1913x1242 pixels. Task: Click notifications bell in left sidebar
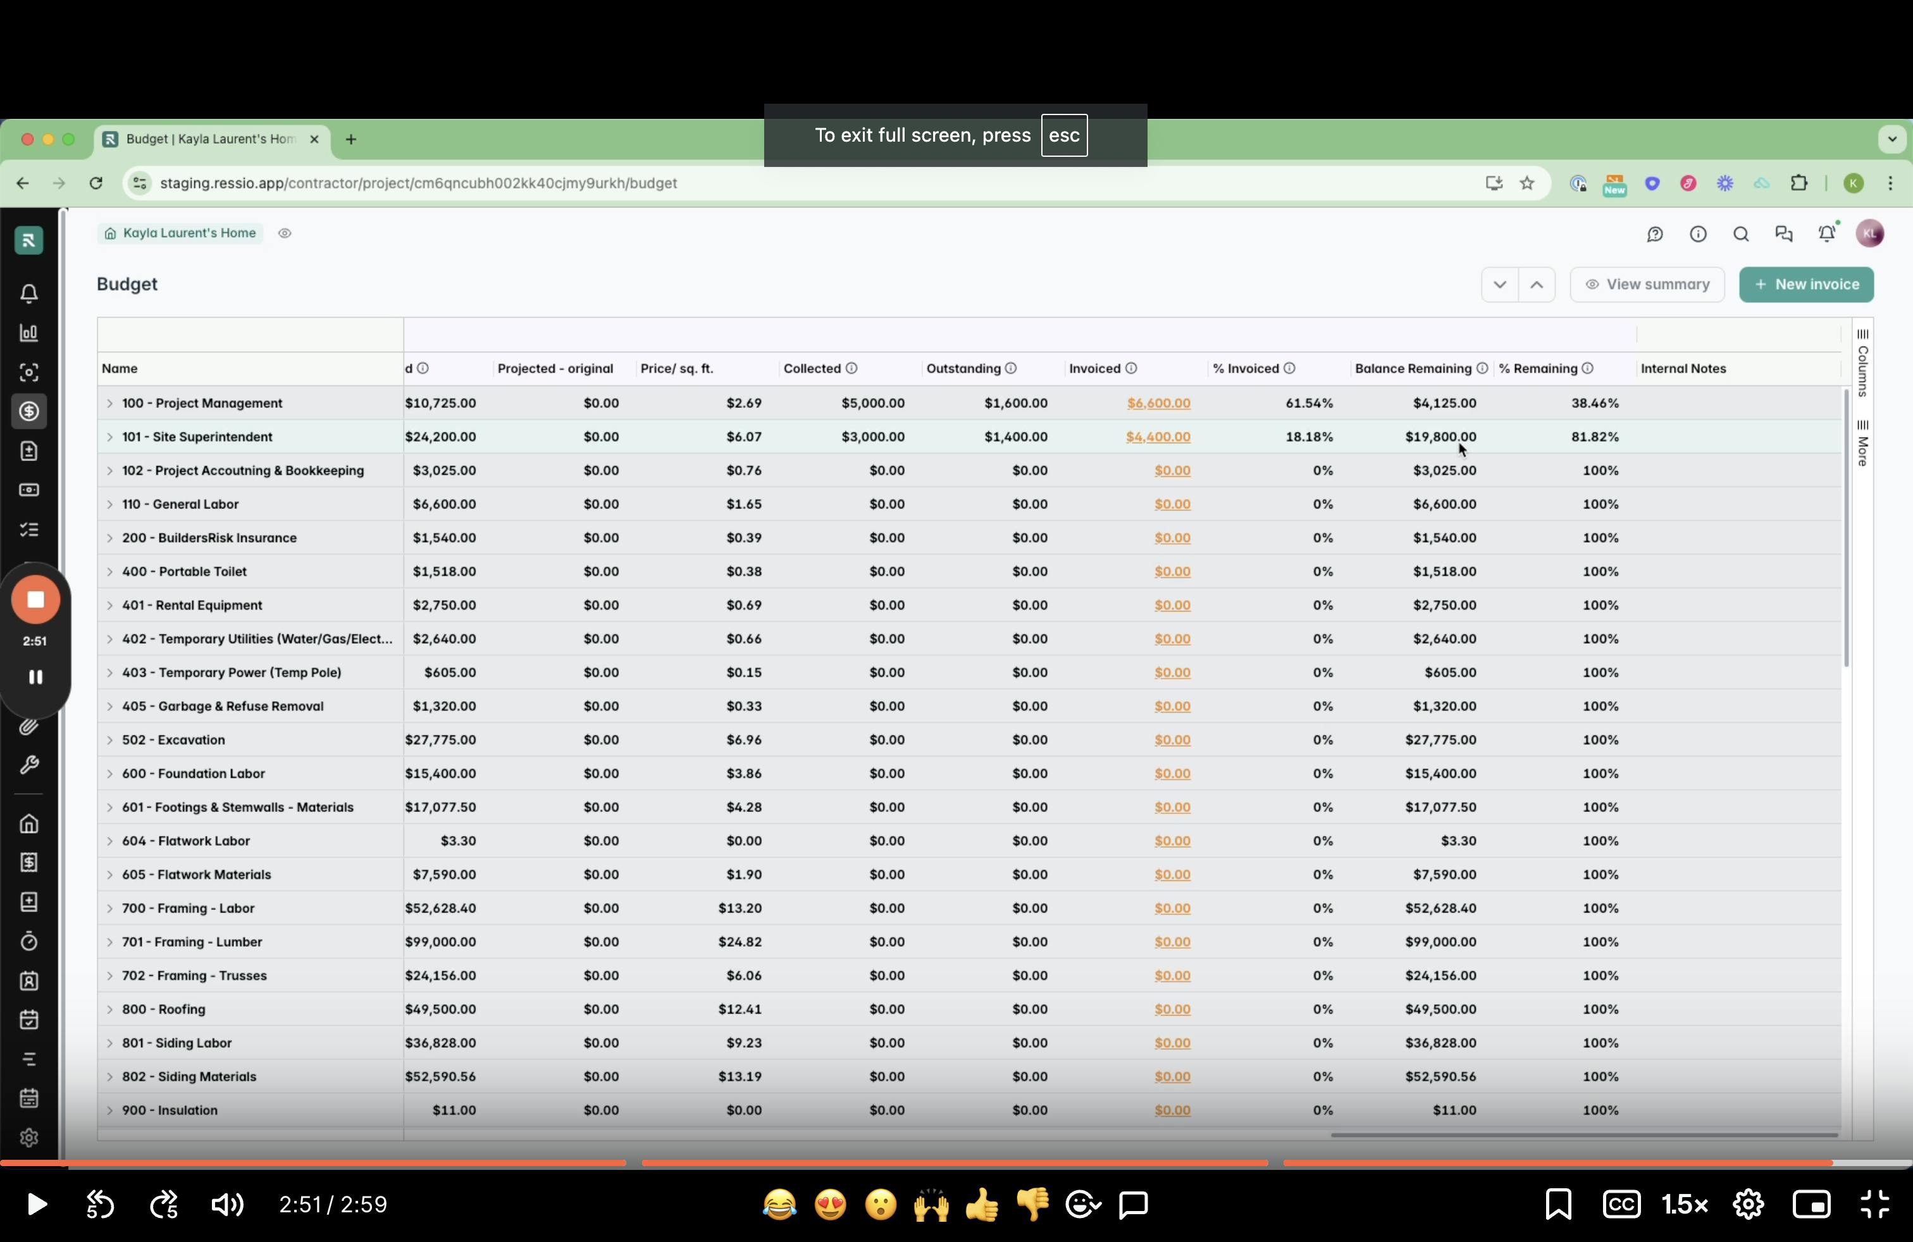coord(29,294)
